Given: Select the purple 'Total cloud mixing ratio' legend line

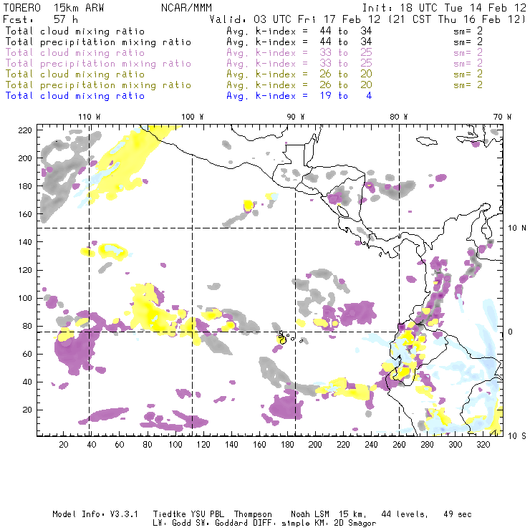Looking at the screenshot, I should coord(75,53).
